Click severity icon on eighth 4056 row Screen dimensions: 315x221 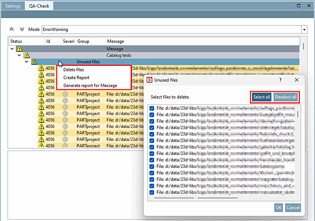(x=65, y=113)
